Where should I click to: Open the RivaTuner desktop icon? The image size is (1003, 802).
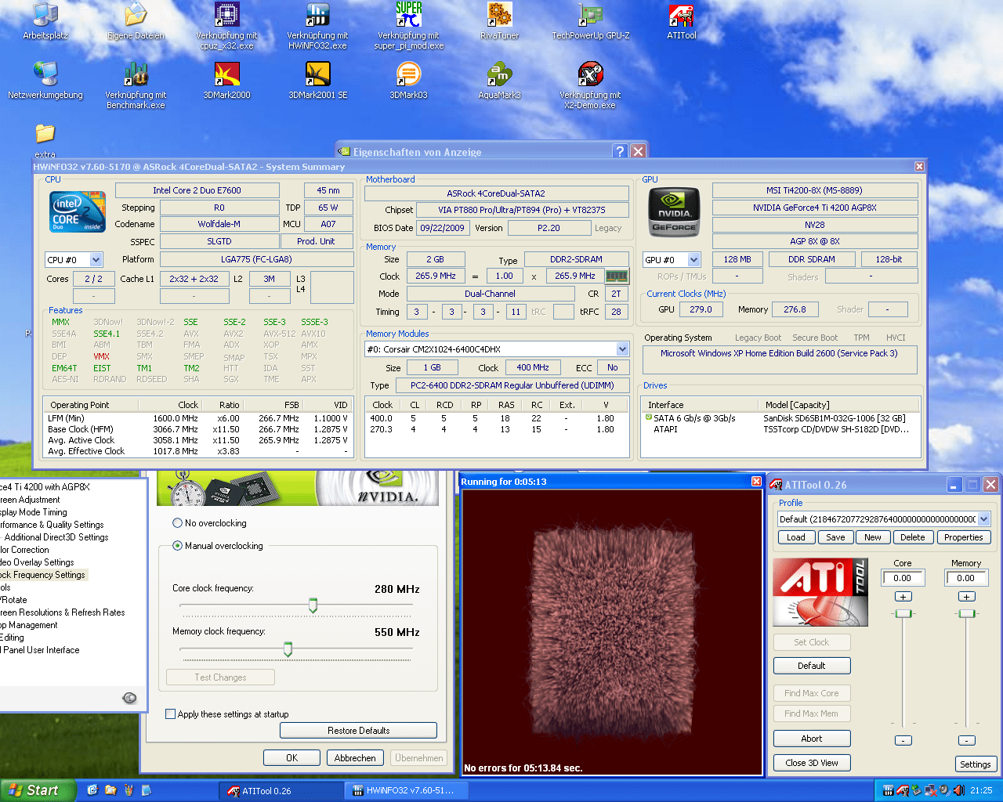499,16
